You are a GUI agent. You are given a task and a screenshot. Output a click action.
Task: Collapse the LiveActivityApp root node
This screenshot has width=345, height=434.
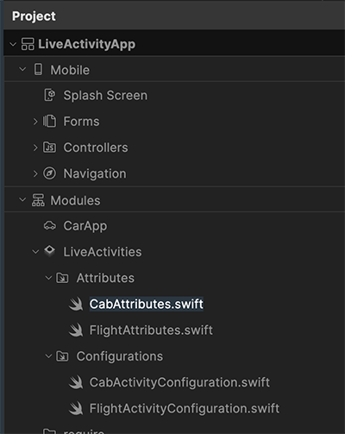(13, 44)
